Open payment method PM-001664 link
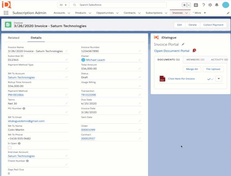 click(16, 95)
